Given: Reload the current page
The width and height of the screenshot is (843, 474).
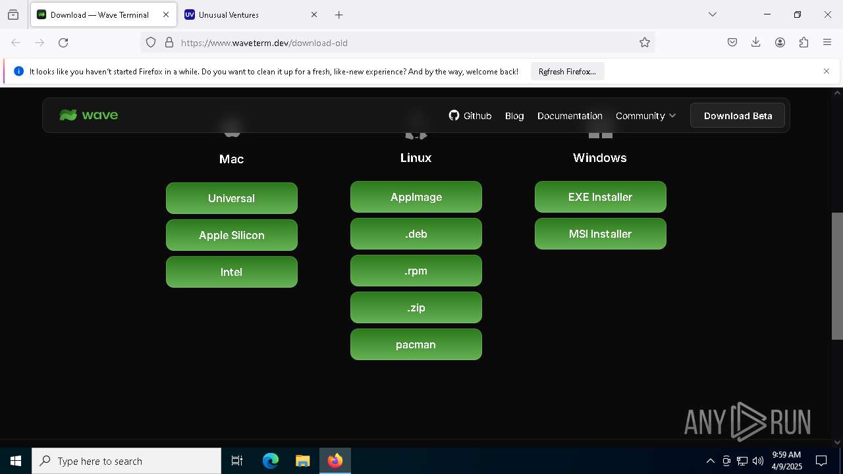Looking at the screenshot, I should (x=63, y=43).
